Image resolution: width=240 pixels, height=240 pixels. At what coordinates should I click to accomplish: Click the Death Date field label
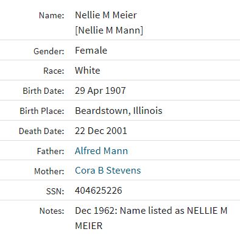click(41, 131)
